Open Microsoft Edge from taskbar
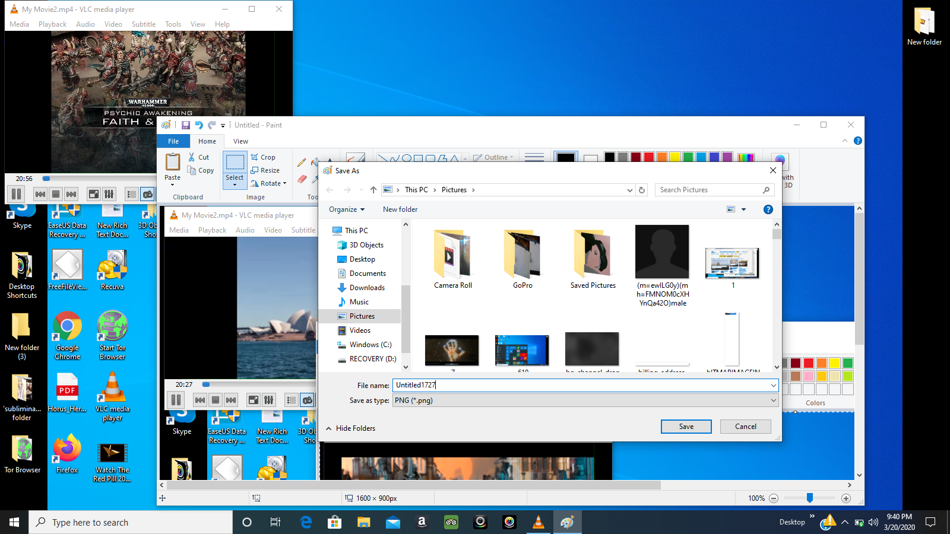Viewport: 950px width, 534px height. (306, 522)
